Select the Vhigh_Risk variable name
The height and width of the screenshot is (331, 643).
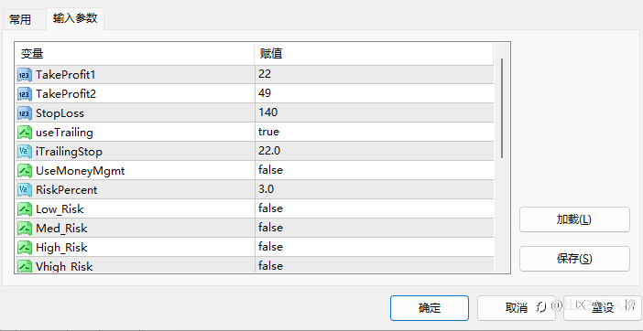pos(64,266)
